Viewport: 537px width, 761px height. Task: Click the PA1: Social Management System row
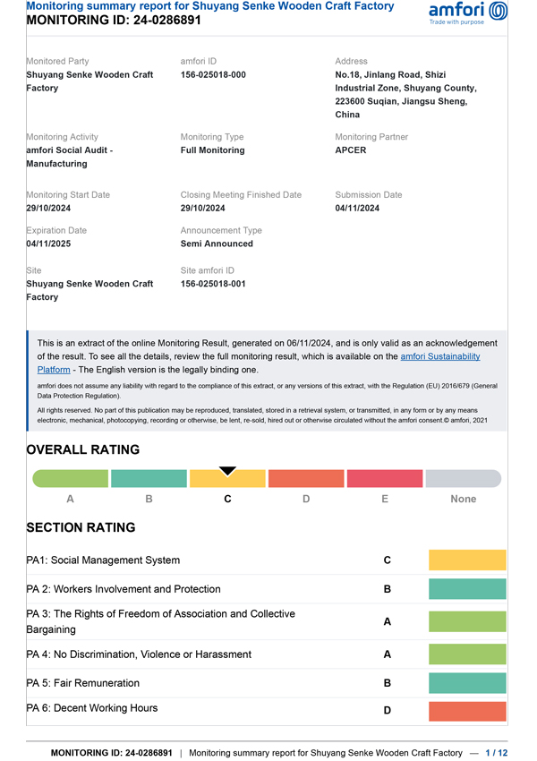103,560
